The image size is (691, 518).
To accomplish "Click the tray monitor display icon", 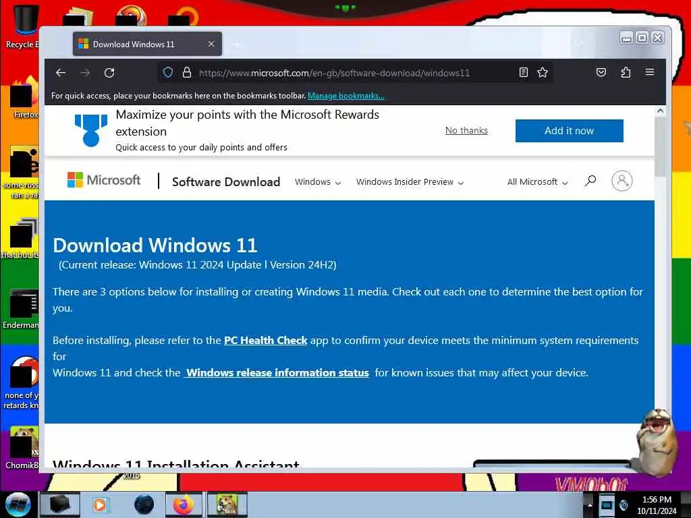I will 607,505.
